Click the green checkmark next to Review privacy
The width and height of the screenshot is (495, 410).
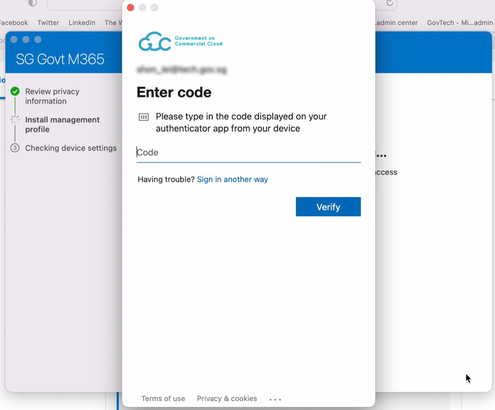15,91
